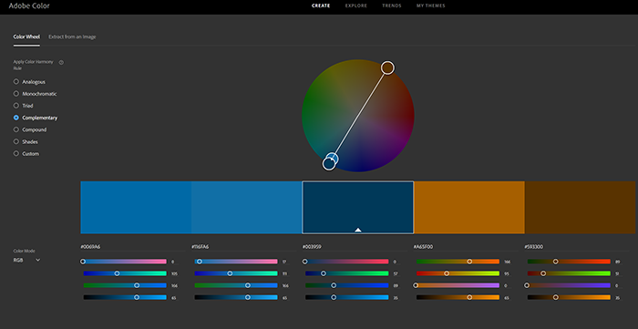Click the Adobe Color logo
This screenshot has width=638, height=329.
[x=29, y=6]
